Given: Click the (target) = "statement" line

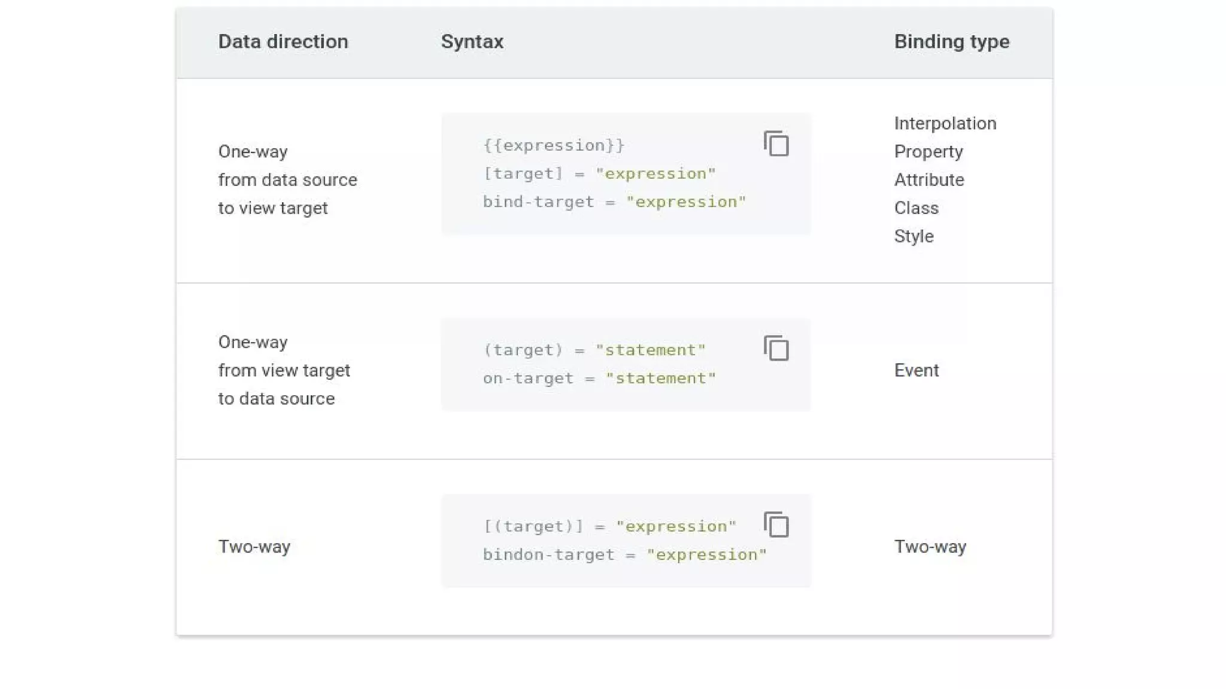Looking at the screenshot, I should coord(594,350).
